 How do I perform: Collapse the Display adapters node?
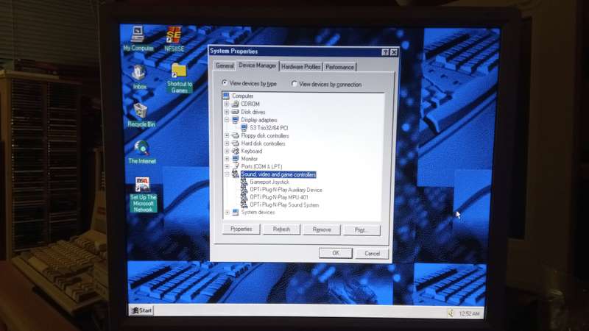click(227, 120)
